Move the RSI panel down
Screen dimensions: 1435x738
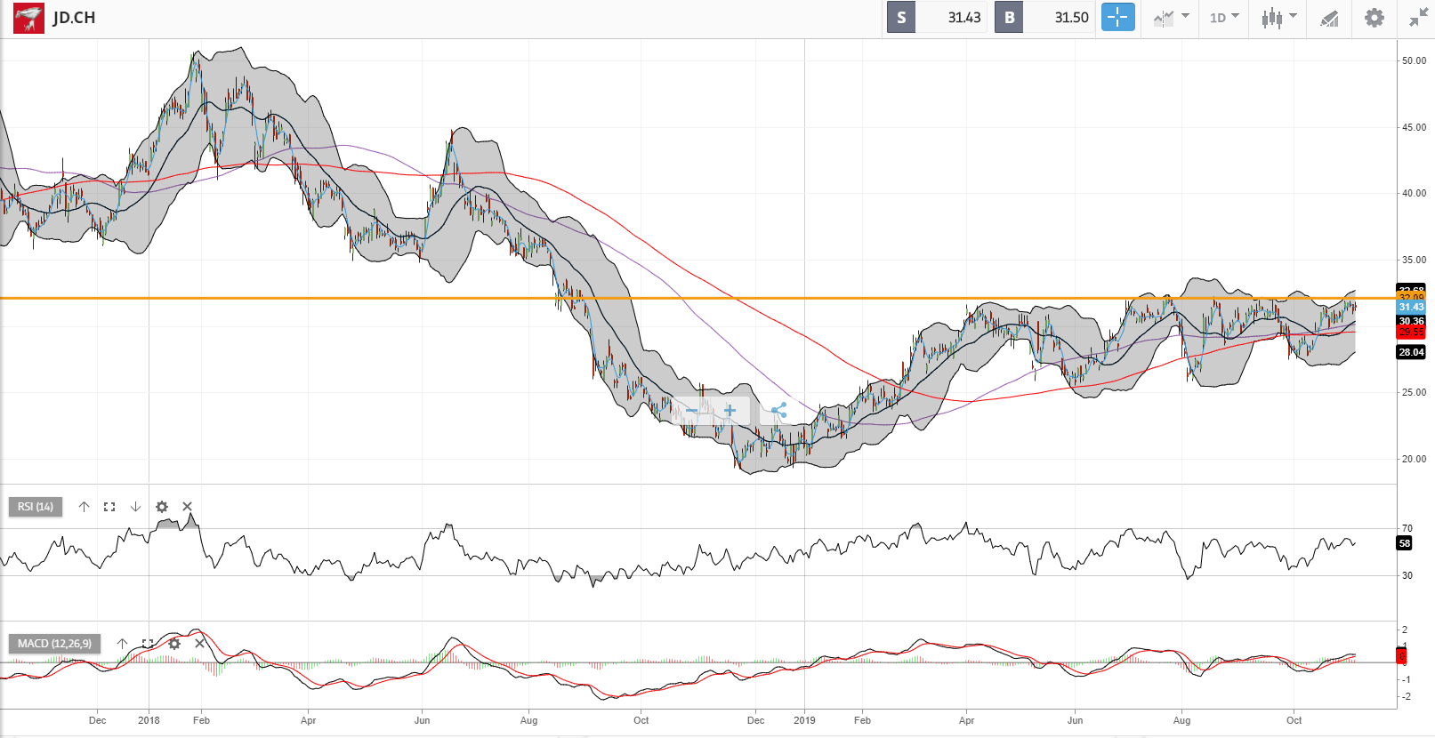135,507
